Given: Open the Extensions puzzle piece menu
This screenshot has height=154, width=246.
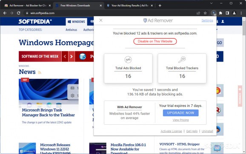Looking at the screenshot, I should [x=220, y=13].
